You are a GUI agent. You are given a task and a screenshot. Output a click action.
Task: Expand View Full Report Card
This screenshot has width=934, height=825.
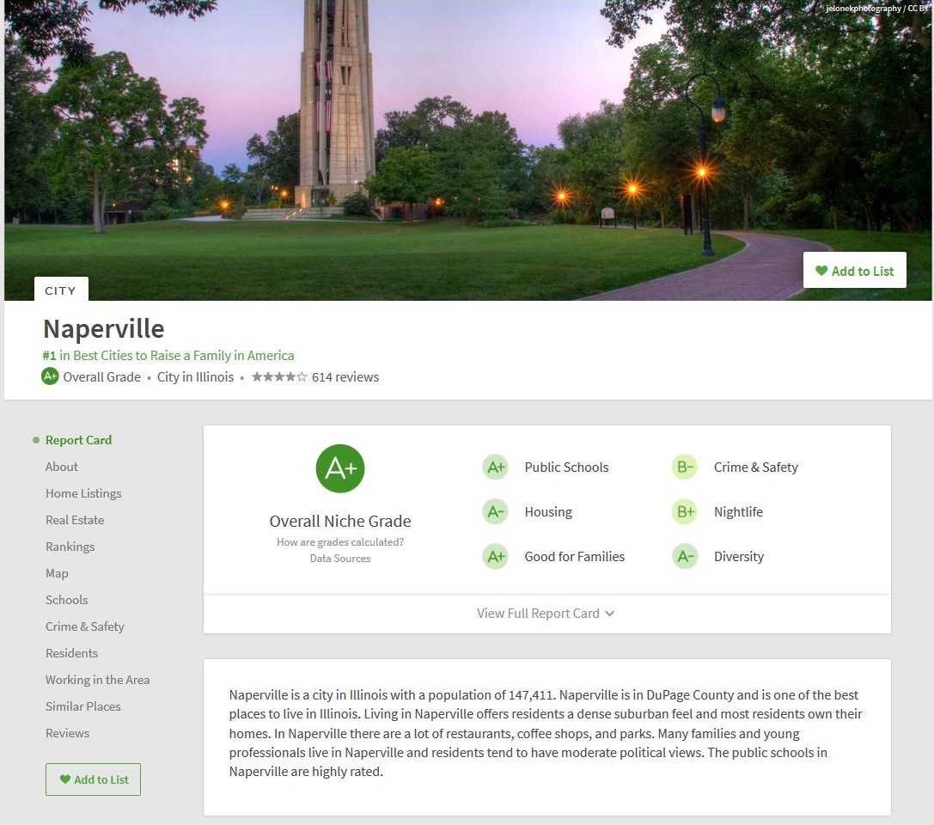point(546,614)
